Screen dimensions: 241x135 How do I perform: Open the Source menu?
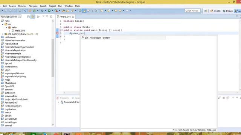(12, 6)
